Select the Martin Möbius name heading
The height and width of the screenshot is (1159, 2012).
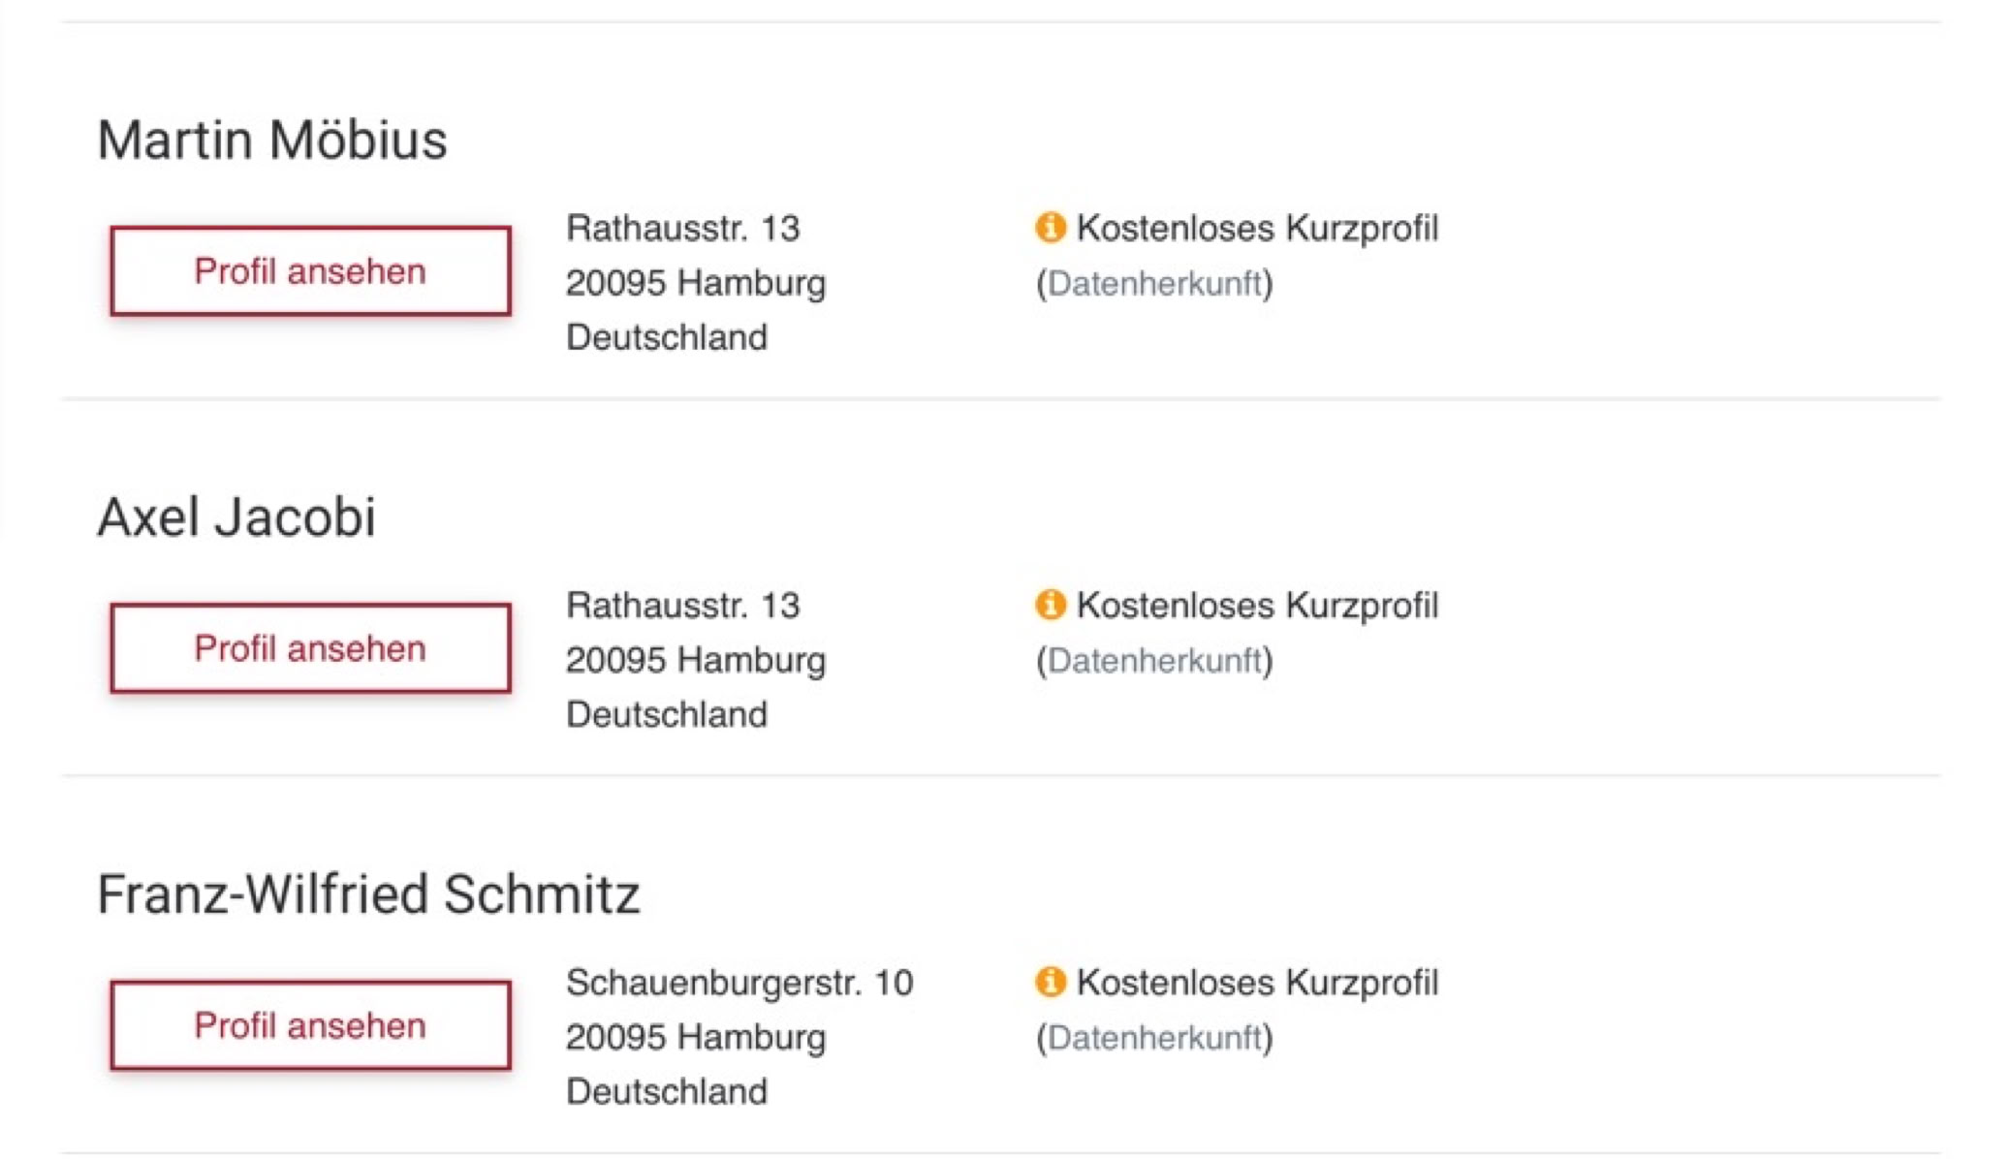272,140
